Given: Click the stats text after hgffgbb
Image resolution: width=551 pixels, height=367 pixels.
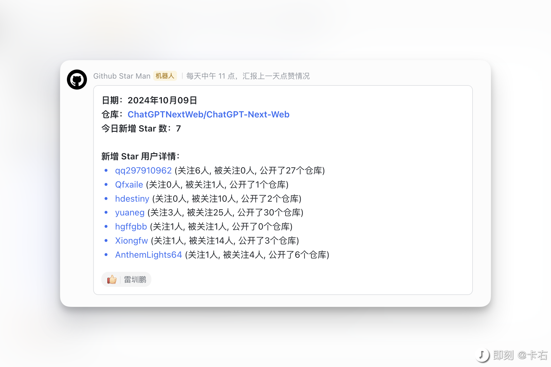Looking at the screenshot, I should coord(221,227).
